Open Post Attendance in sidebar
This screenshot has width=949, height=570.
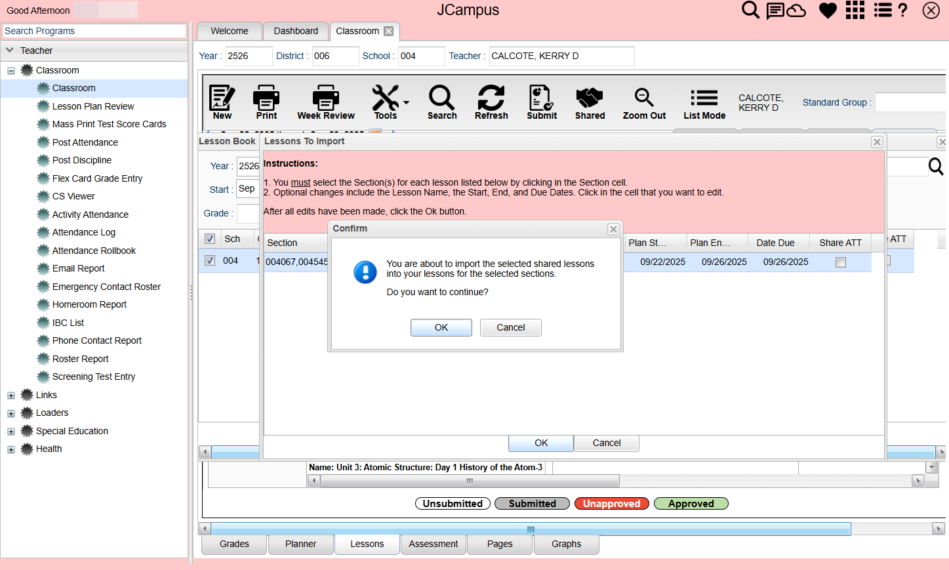pyautogui.click(x=85, y=142)
